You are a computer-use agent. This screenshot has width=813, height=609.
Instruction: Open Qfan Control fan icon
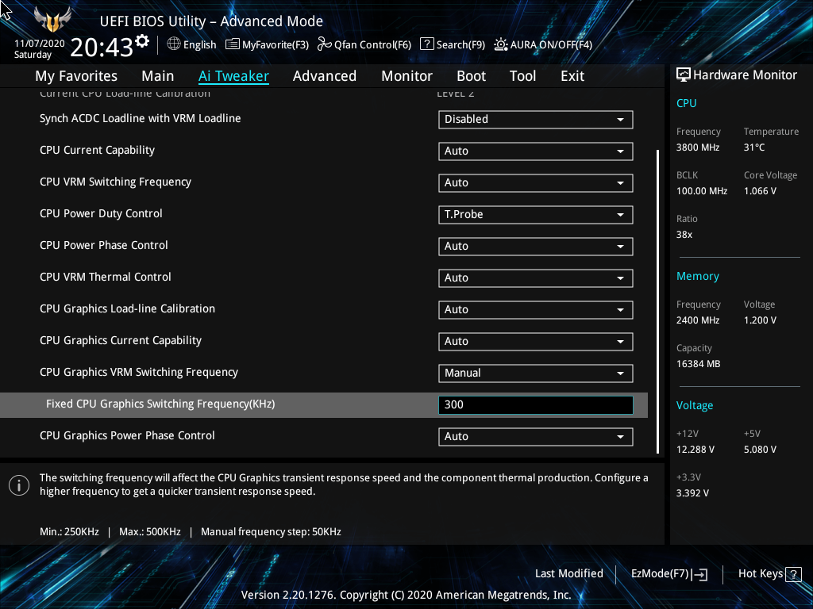324,44
